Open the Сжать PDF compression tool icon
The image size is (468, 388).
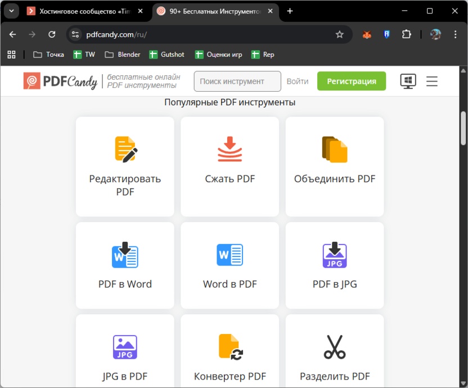pyautogui.click(x=229, y=149)
